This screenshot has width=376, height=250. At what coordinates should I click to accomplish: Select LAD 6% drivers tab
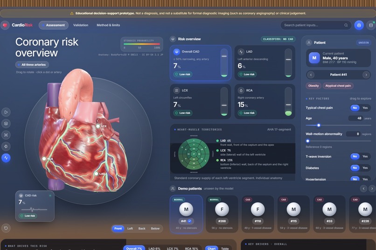(154, 248)
